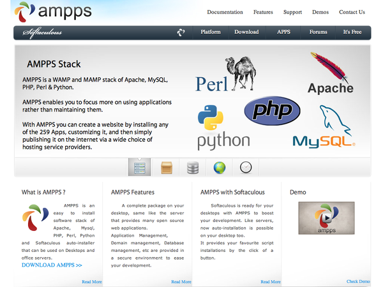This screenshot has width=383, height=287.
Task: Click the AMPPS with Softaculous heading
Action: (x=232, y=193)
